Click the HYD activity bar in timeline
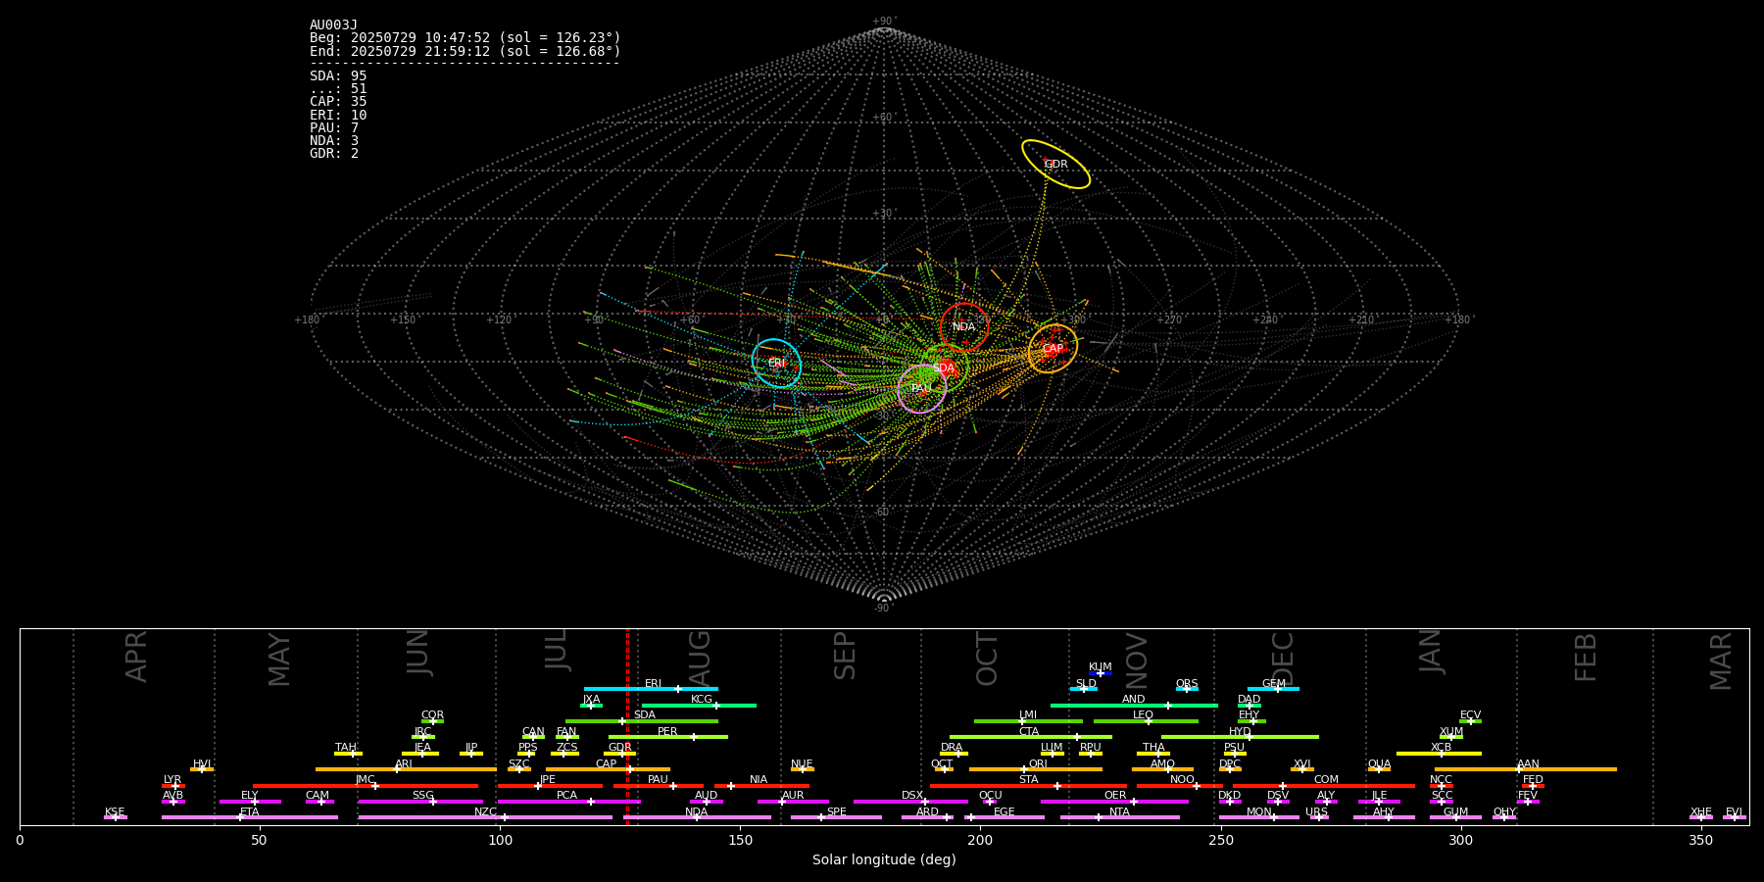 click(1240, 737)
